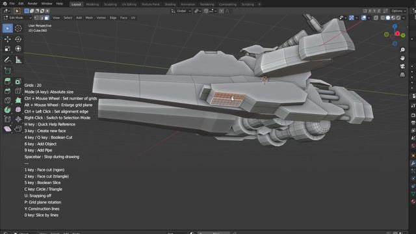Expand the viewport shading options arrow

[403, 18]
